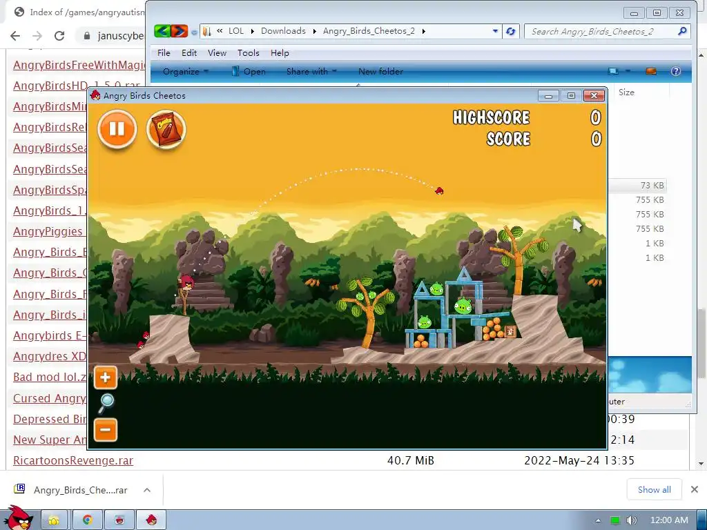
Task: Toggle the Explorer preview pane icon
Action: [x=650, y=71]
